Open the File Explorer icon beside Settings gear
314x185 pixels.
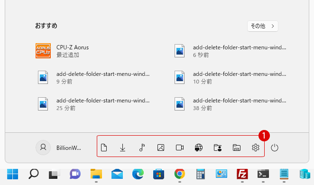tap(237, 148)
